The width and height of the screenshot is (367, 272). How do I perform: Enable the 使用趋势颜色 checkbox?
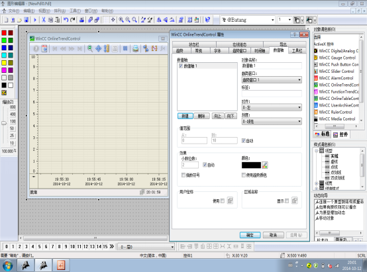244,175
